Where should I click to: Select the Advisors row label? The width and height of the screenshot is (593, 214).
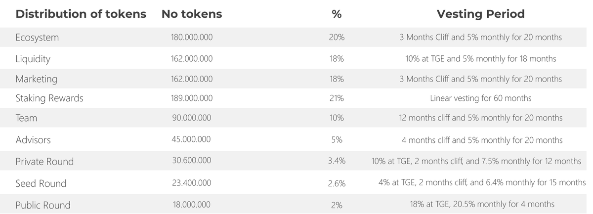33,140
